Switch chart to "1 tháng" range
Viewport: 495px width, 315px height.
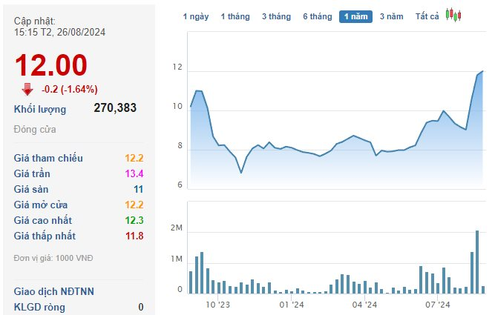pyautogui.click(x=235, y=16)
